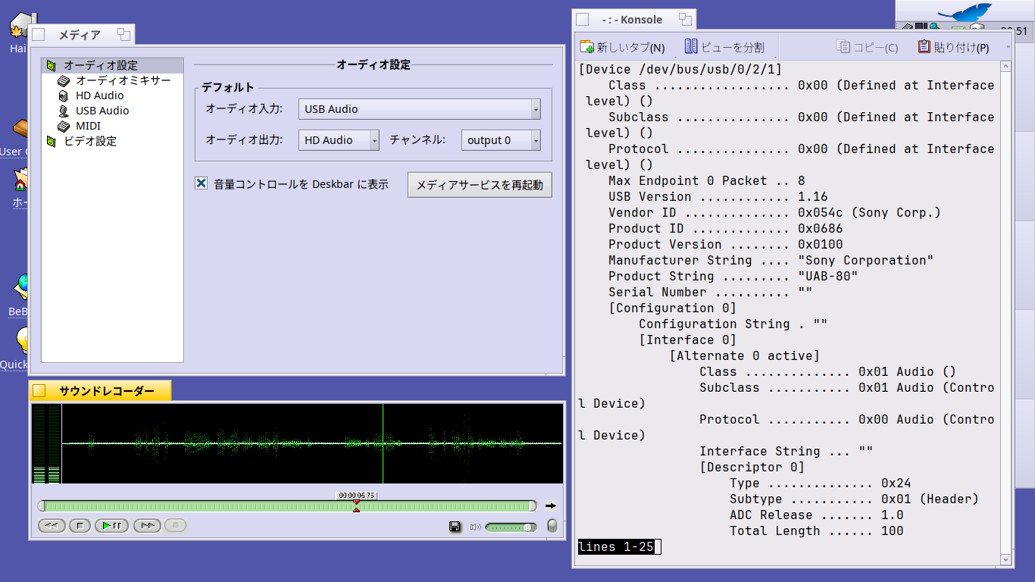This screenshot has width=1035, height=582.
Task: Click the 新しいタブ new tab icon
Action: point(587,47)
